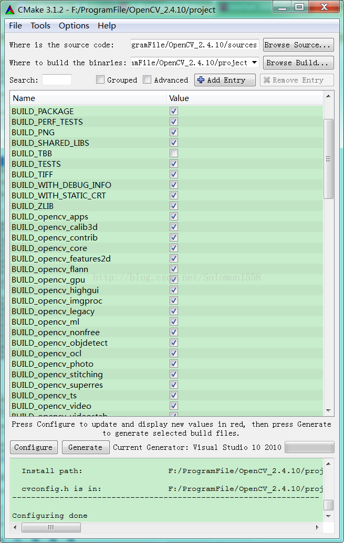Enable the Advanced checkbox
This screenshot has width=344, height=543.
147,79
